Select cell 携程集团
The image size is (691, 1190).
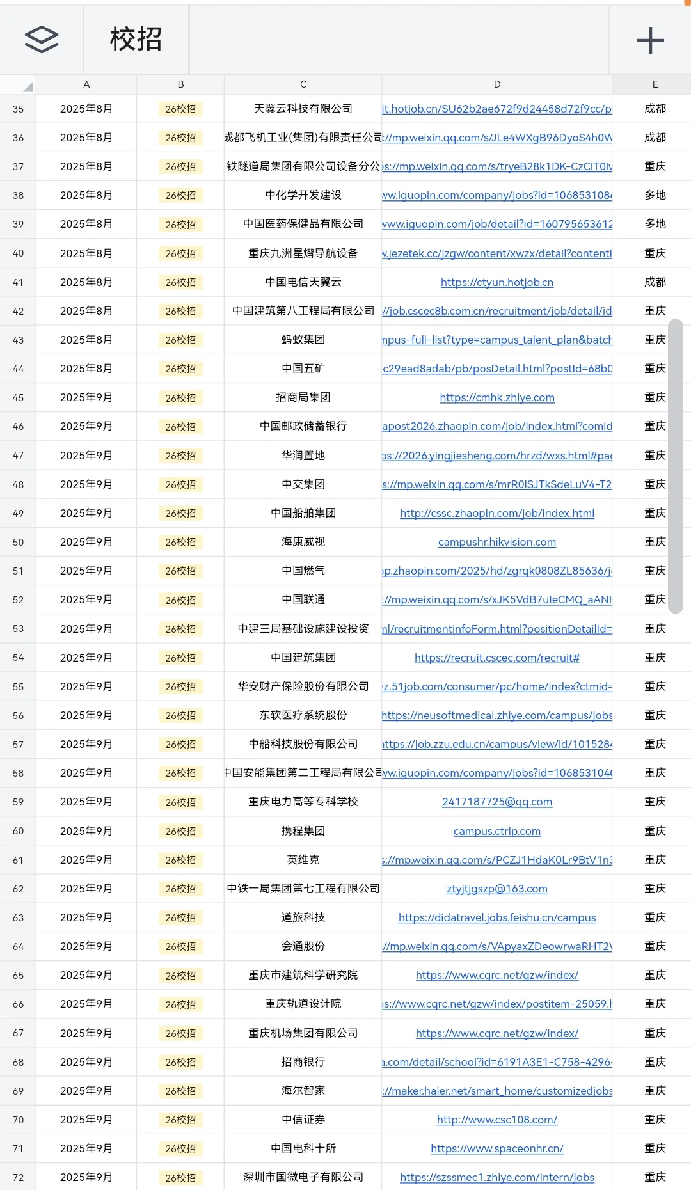point(303,831)
